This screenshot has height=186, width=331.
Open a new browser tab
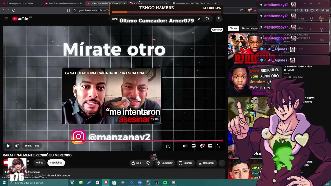coord(215,3)
